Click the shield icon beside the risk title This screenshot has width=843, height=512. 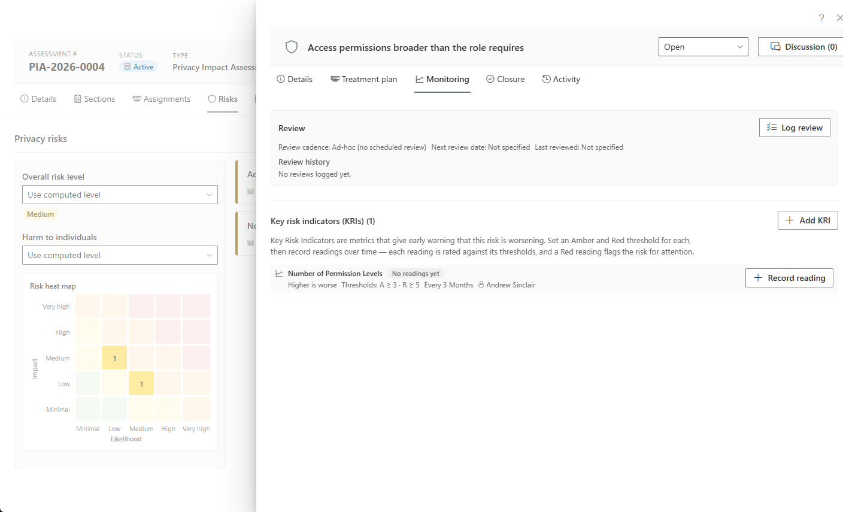(x=292, y=47)
